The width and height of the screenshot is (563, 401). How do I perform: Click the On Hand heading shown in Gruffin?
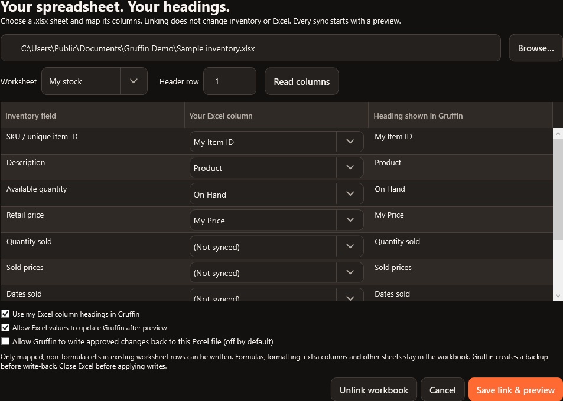(x=389, y=189)
